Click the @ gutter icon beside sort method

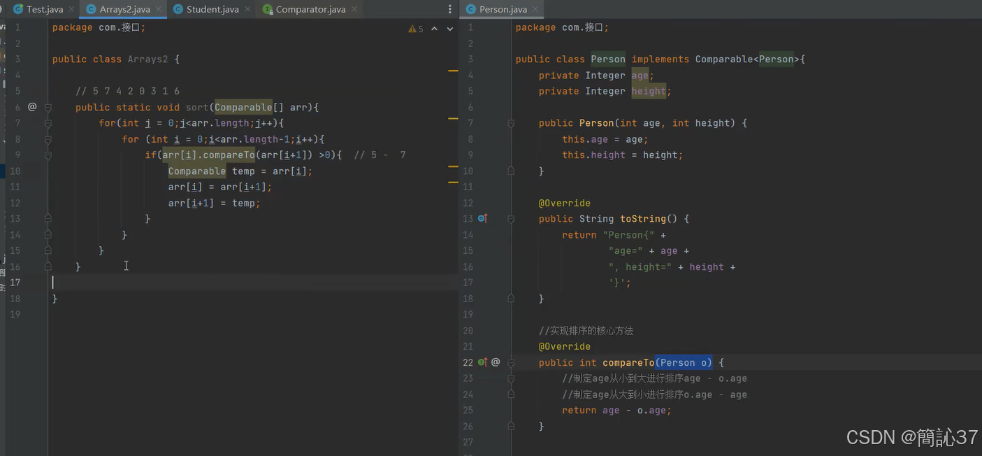(x=32, y=107)
